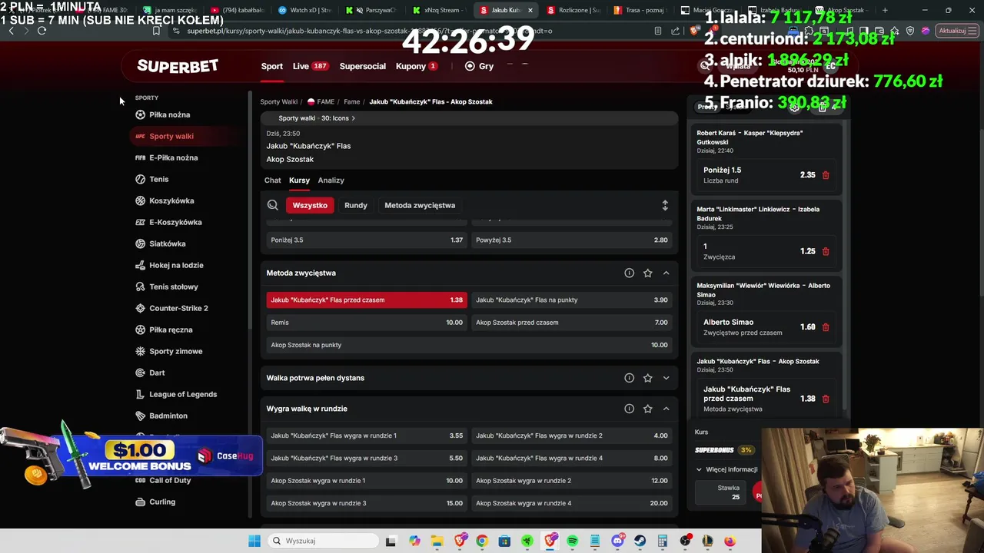Screen dimensions: 984x553
Task: Remove Alberto Simao bet using trash icon
Action: (826, 327)
